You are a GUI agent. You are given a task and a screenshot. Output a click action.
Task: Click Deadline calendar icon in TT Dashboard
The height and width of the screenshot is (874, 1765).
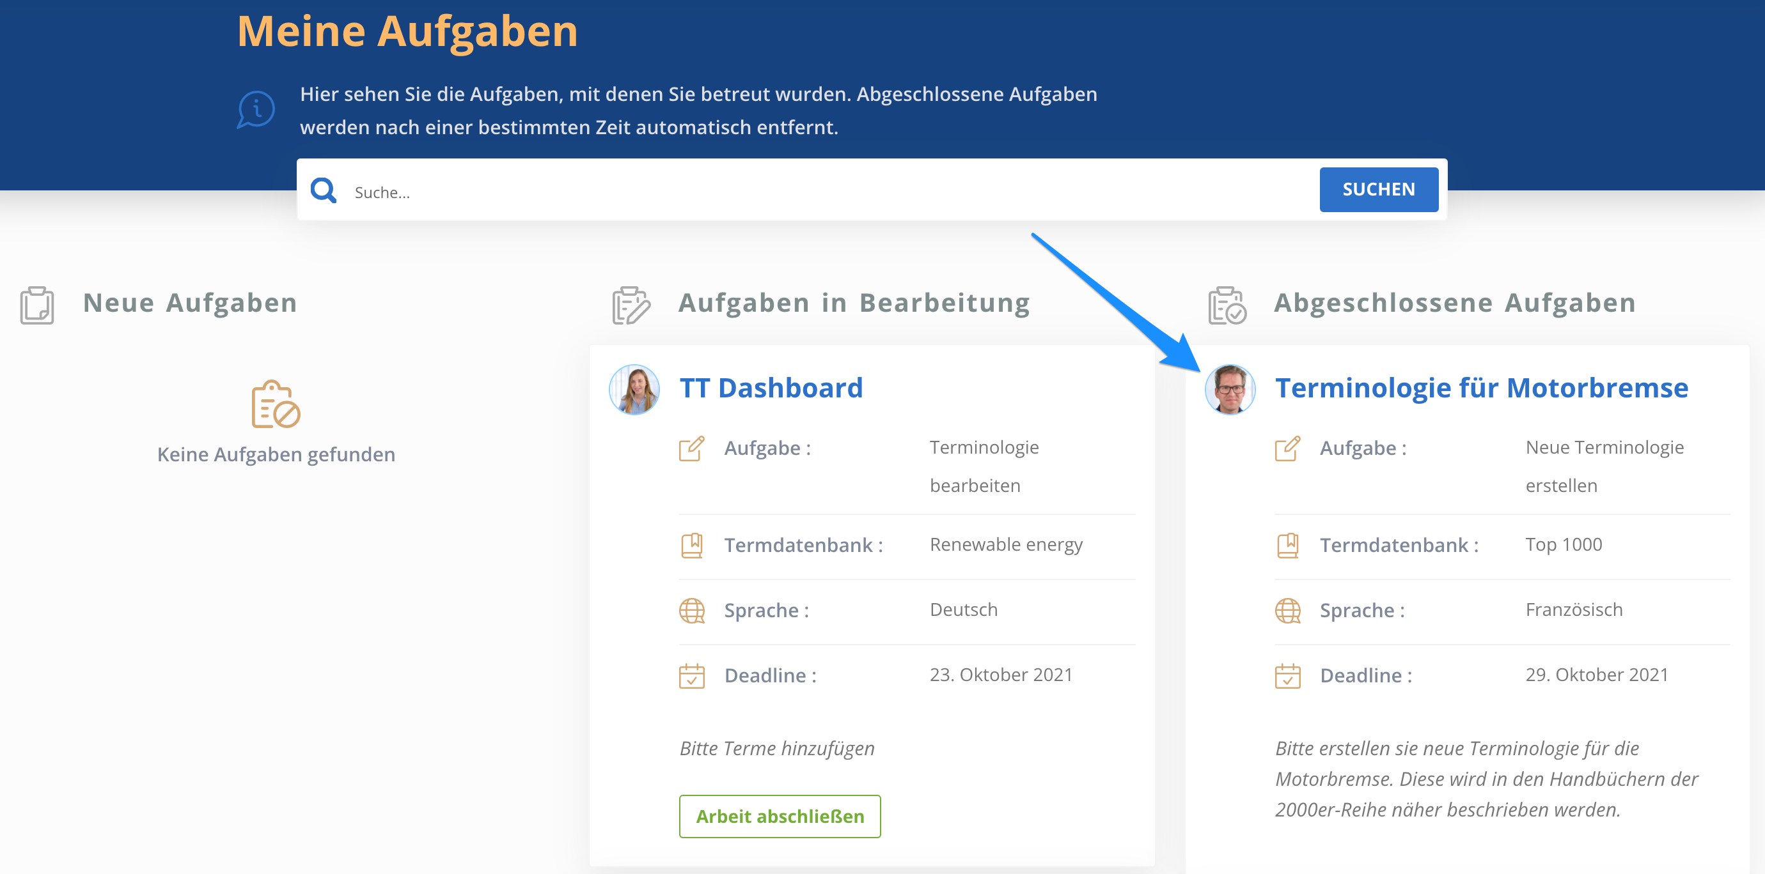tap(691, 676)
